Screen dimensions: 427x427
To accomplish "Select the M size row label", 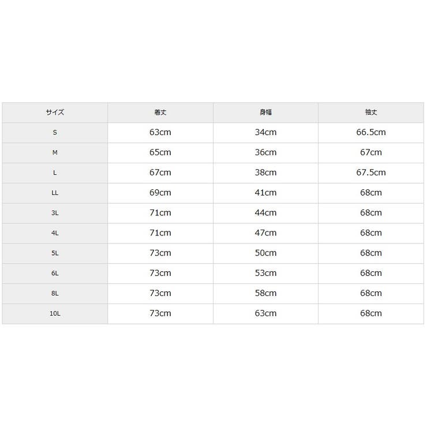I will [55, 153].
